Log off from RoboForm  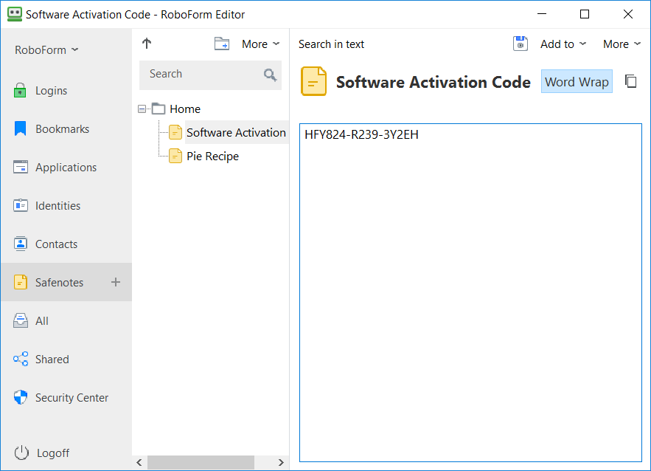coord(53,453)
